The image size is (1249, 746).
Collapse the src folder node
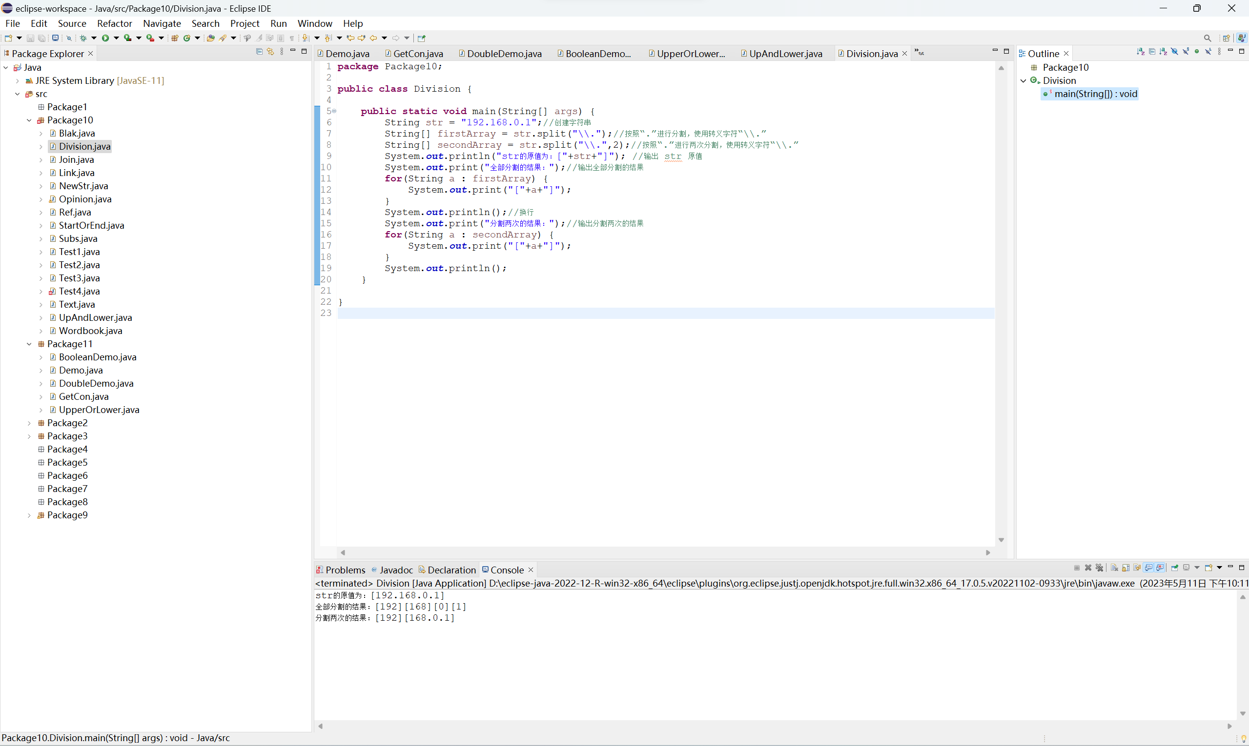[x=18, y=94]
